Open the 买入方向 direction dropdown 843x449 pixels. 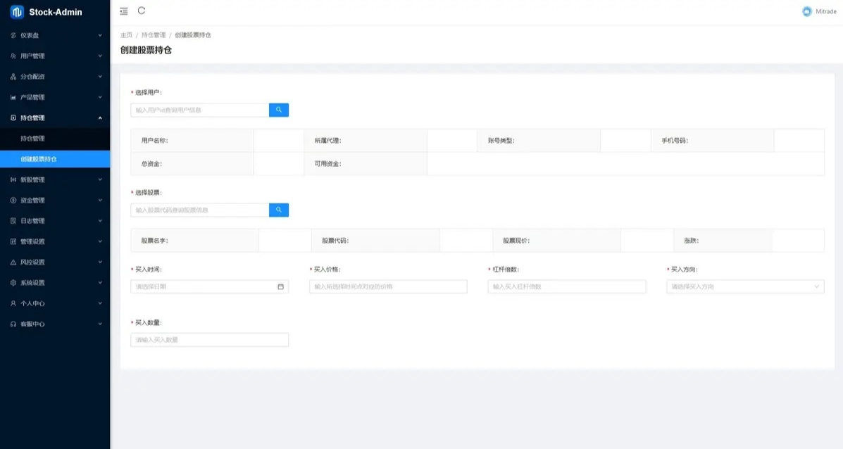pos(747,286)
